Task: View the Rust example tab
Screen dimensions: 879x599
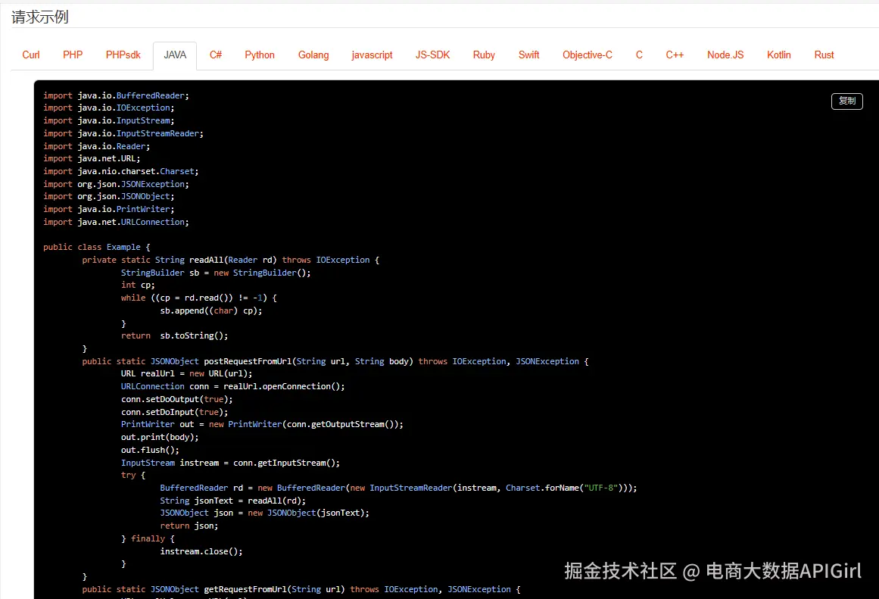Action: 824,55
